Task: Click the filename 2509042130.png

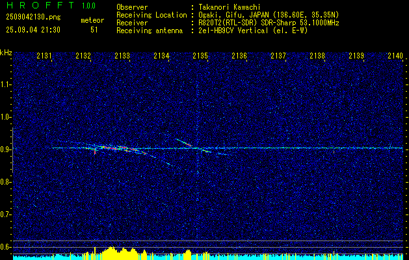Action: point(33,17)
